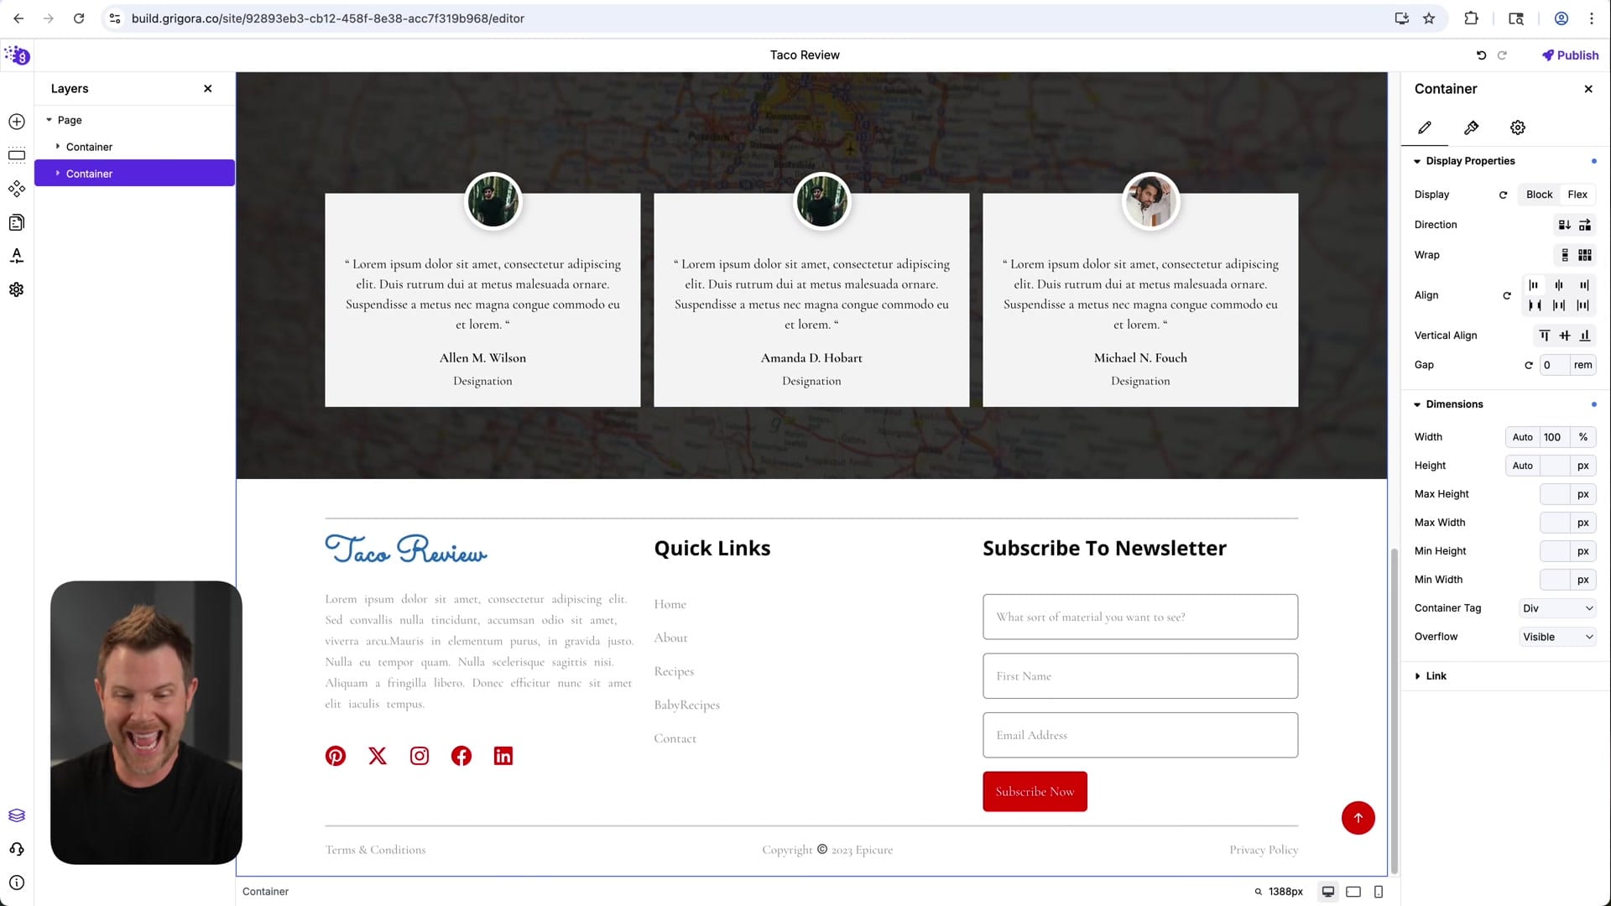
Task: Bookmark this page with the star icon
Action: point(1429,18)
